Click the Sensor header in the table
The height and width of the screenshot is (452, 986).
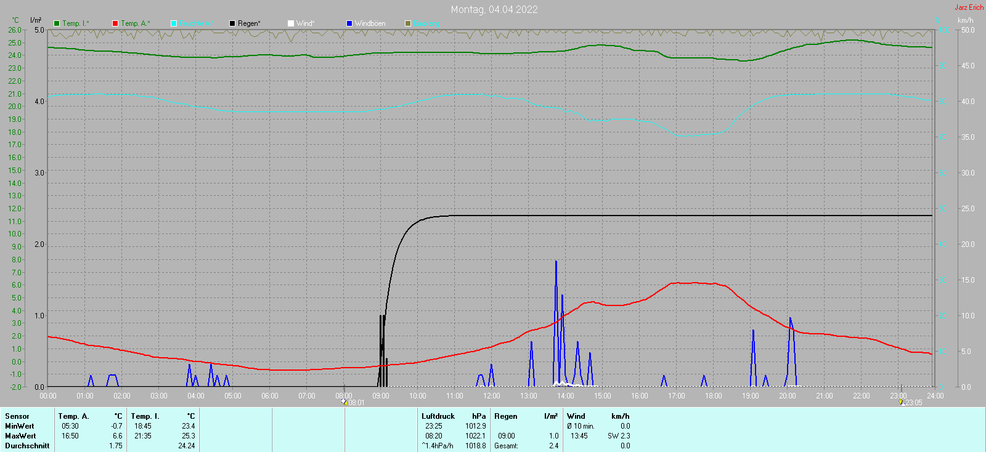17,416
